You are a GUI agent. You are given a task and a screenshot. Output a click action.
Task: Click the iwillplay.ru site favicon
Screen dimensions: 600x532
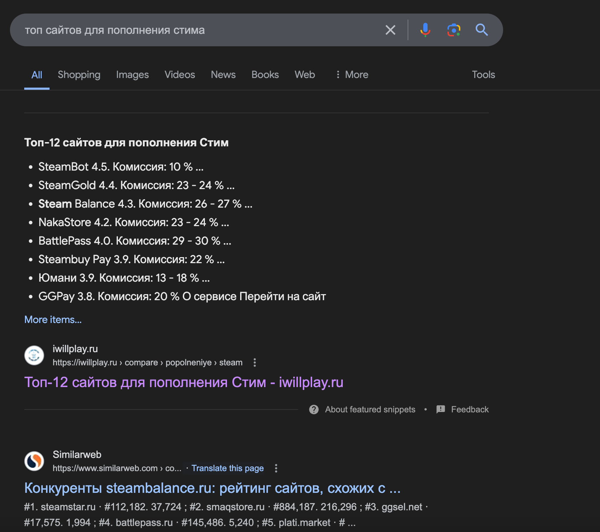click(34, 355)
